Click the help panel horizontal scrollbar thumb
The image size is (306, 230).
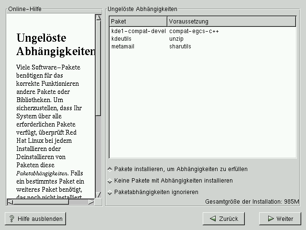click(x=41, y=202)
